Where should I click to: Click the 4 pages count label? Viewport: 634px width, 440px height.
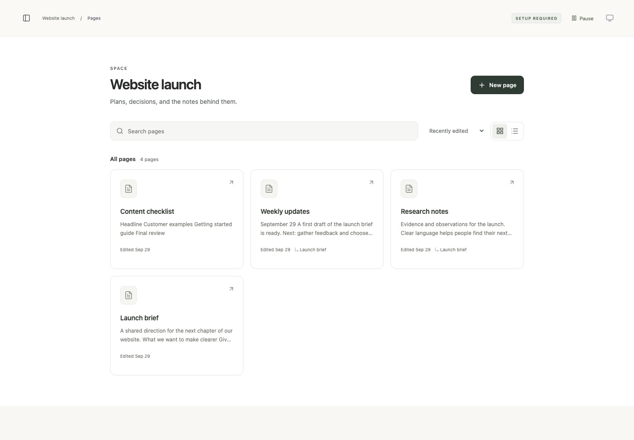click(x=149, y=160)
